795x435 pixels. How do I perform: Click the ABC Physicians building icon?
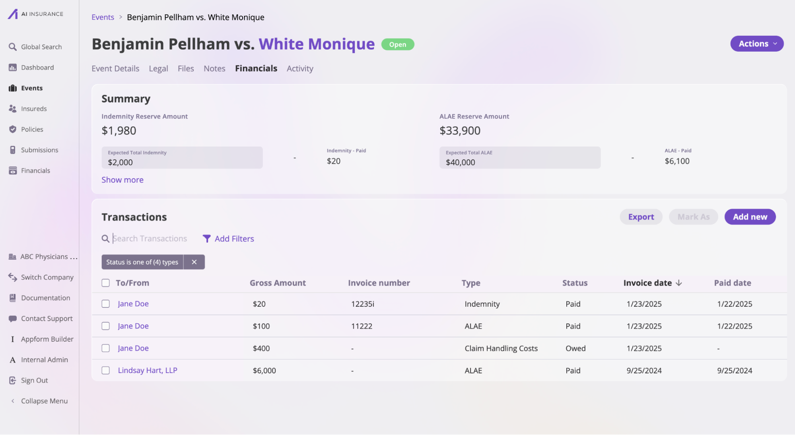pos(12,257)
